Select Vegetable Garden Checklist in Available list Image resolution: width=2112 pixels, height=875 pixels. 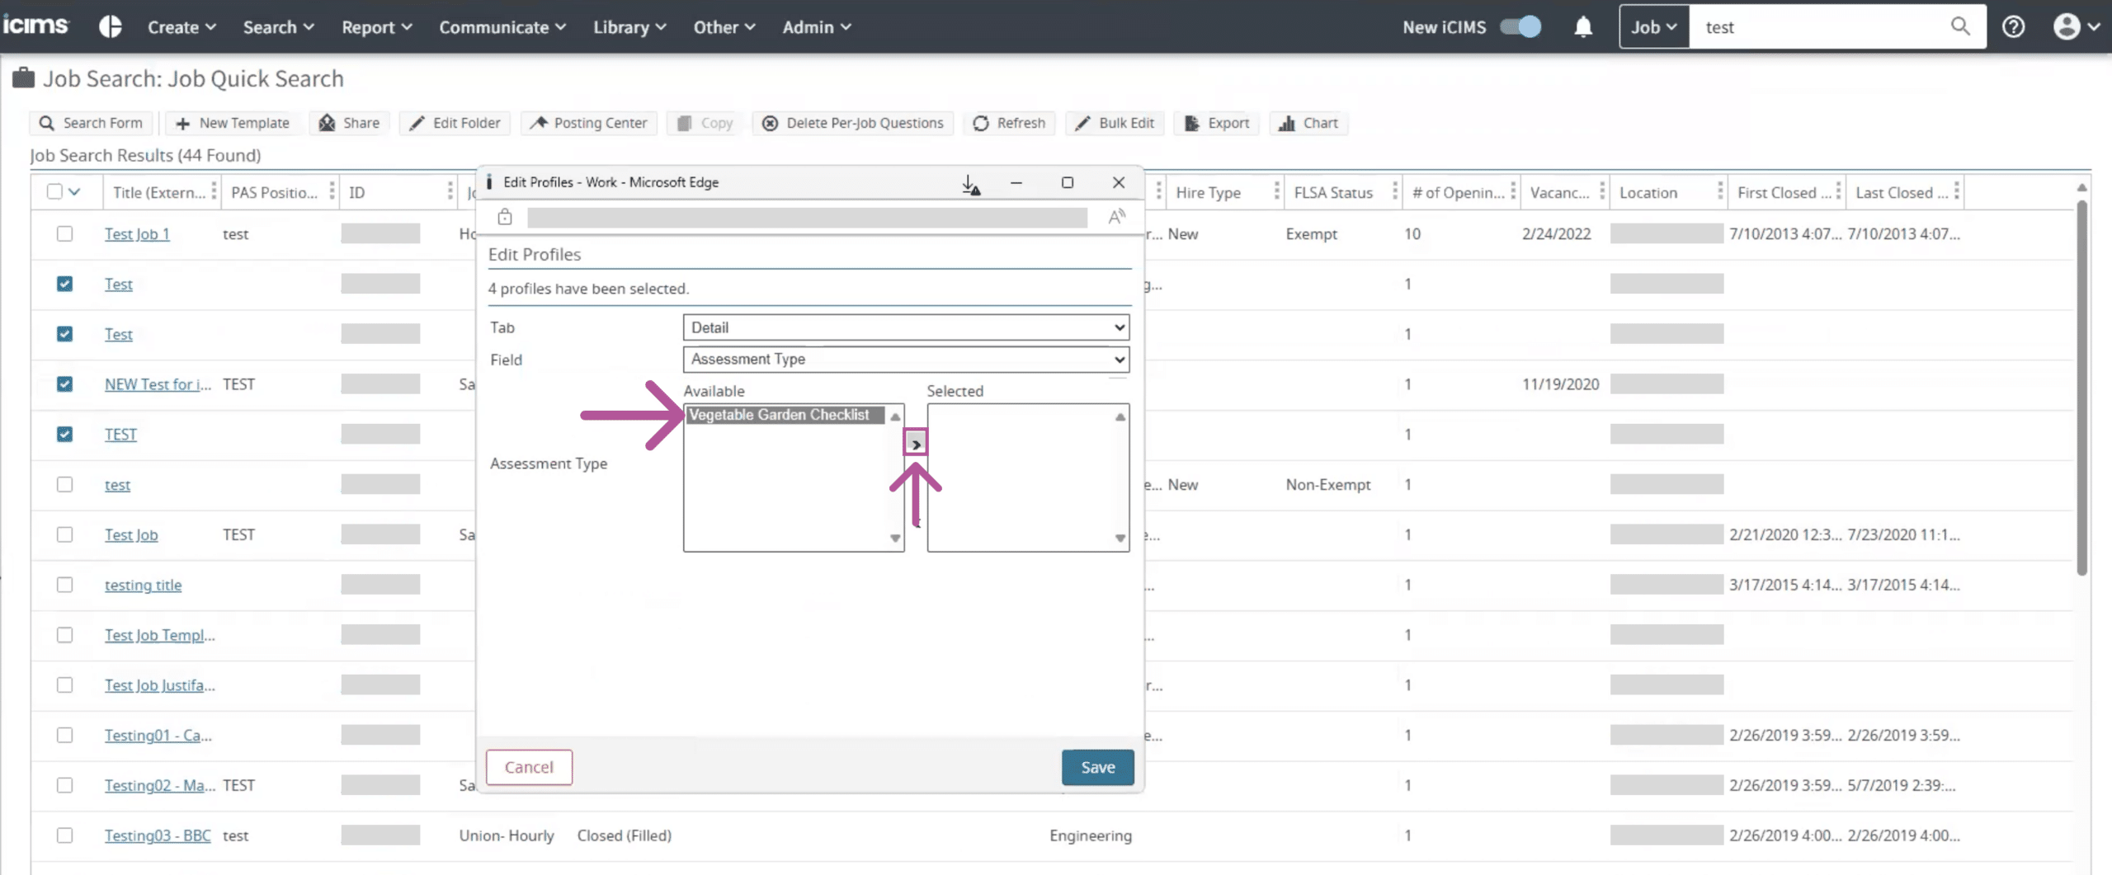click(x=785, y=415)
